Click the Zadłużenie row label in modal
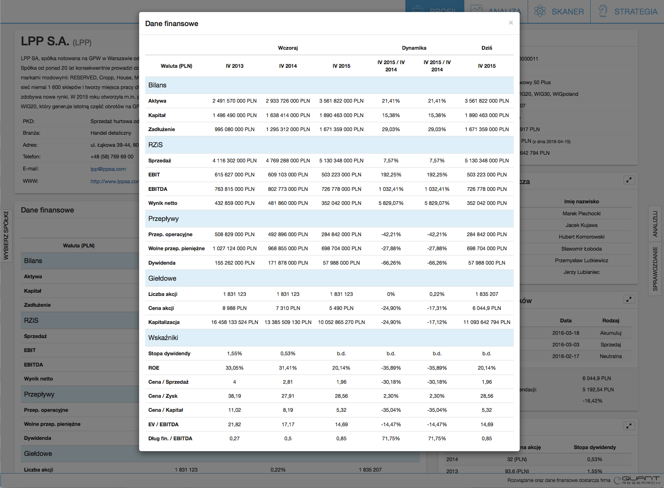The width and height of the screenshot is (664, 488). pos(162,129)
